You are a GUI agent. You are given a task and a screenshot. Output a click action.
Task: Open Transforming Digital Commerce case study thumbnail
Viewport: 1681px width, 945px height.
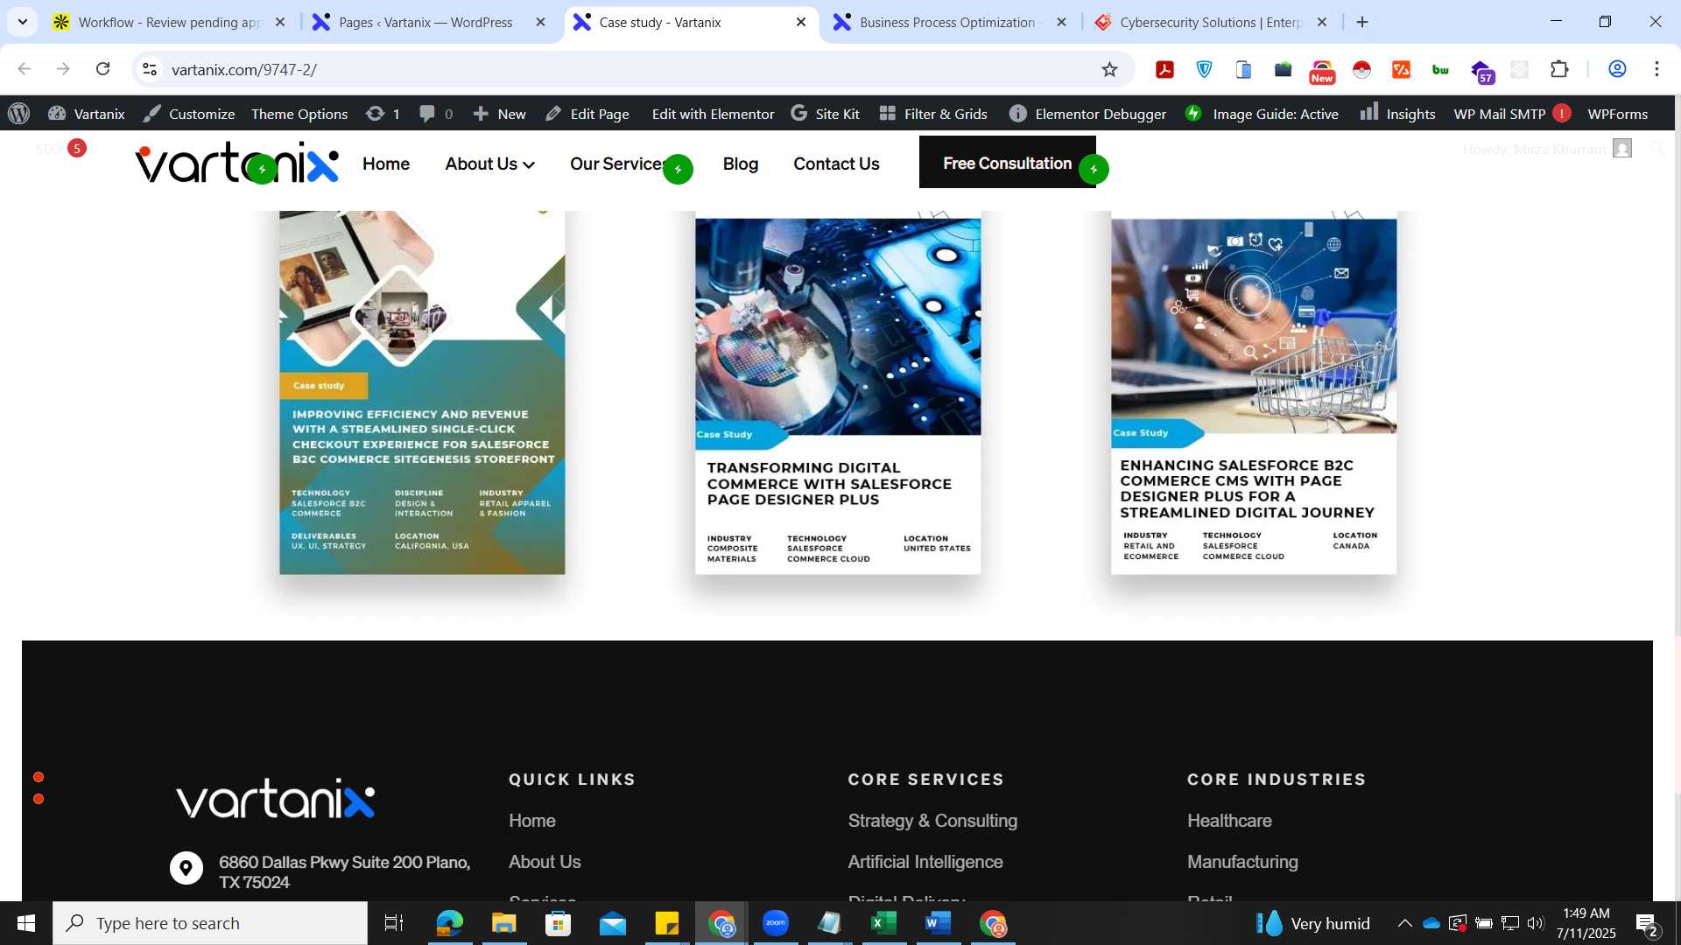tap(838, 393)
